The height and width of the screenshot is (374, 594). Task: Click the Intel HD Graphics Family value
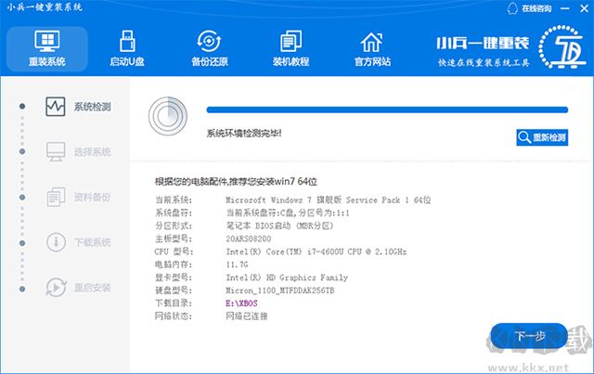coord(287,277)
